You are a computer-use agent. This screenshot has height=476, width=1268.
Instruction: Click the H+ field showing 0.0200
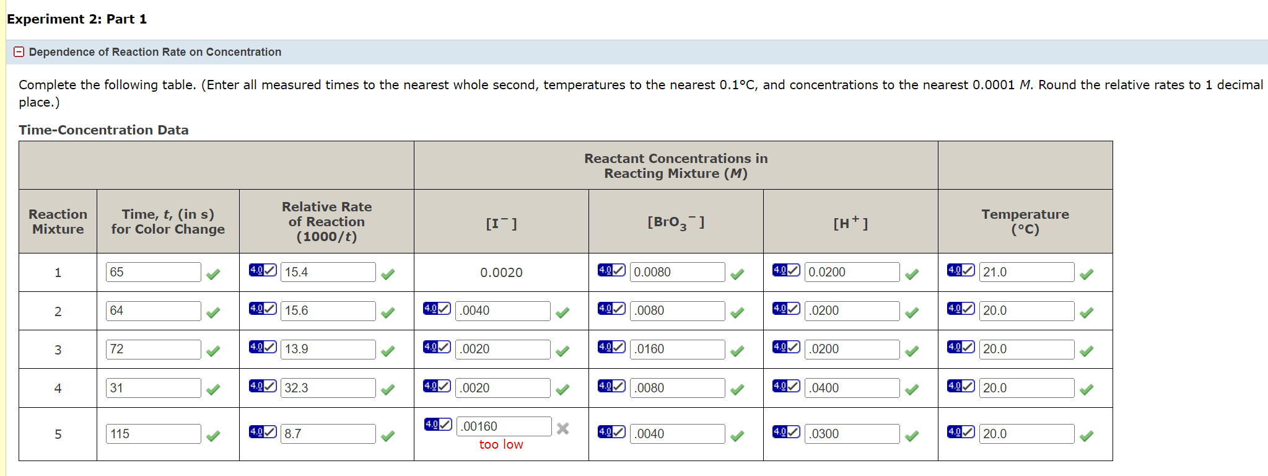(852, 272)
